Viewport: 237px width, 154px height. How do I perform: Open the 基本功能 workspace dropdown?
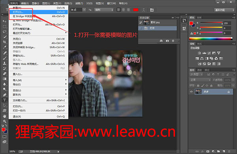pos(224,10)
